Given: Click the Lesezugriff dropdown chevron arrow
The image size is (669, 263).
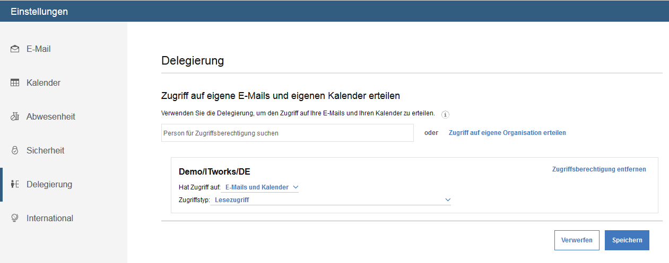Looking at the screenshot, I should pyautogui.click(x=448, y=200).
